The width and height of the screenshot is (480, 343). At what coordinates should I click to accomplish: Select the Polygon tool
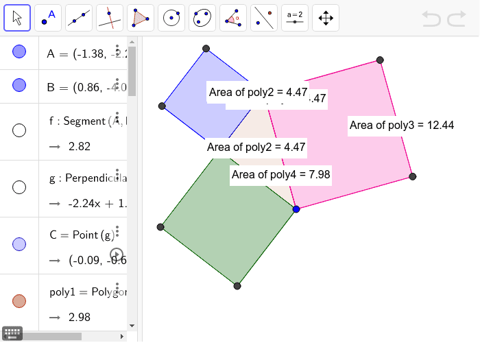coord(141,18)
